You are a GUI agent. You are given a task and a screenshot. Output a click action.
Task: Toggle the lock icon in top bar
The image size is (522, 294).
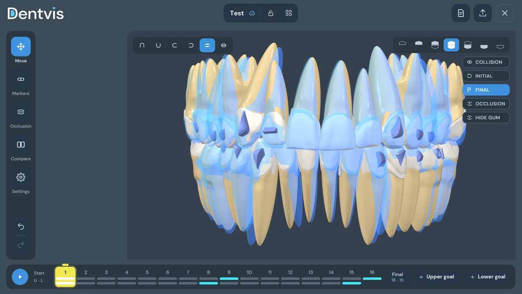[271, 13]
